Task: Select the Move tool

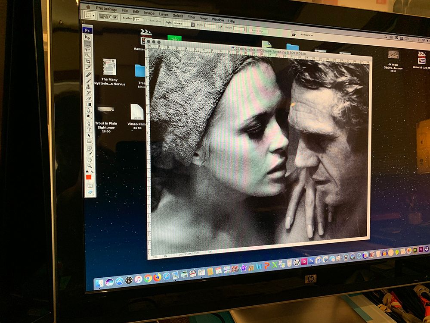Action: click(x=87, y=38)
